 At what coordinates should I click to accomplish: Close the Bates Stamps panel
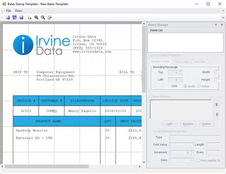coord(222,25)
